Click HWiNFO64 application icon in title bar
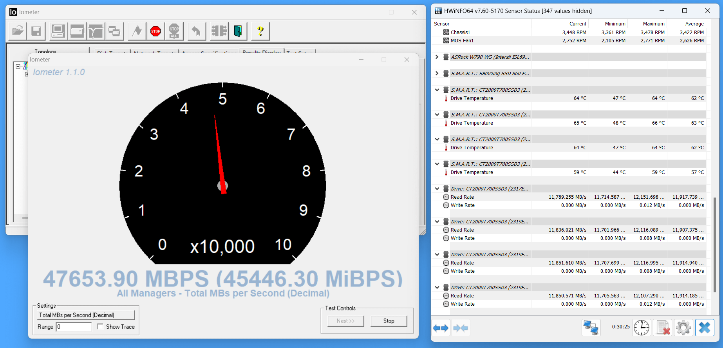Image resolution: width=723 pixels, height=348 pixels. click(x=438, y=11)
